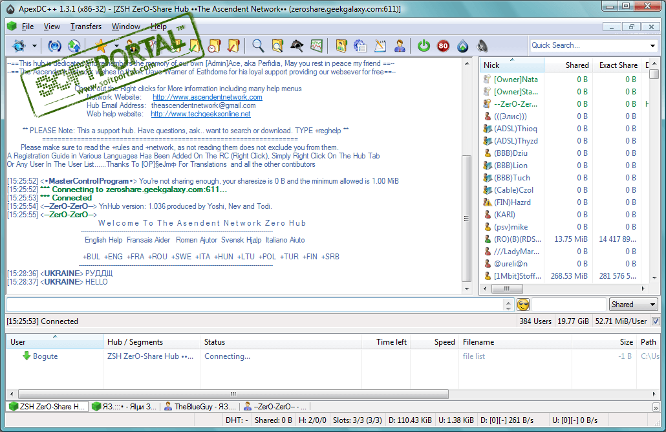Open the Shared filter dropdown
The image size is (666, 432).
633,305
